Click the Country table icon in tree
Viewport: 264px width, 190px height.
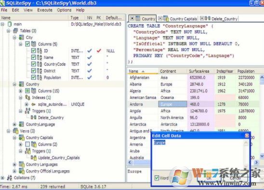(x=21, y=84)
